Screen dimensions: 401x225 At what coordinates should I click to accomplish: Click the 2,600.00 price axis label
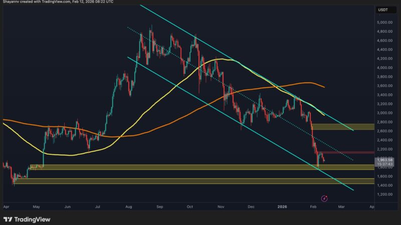click(384, 131)
